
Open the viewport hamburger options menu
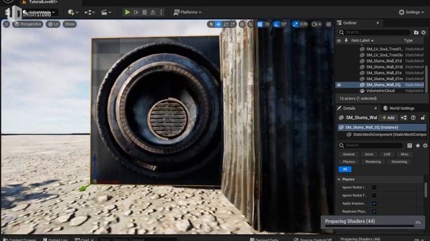(x=6, y=24)
